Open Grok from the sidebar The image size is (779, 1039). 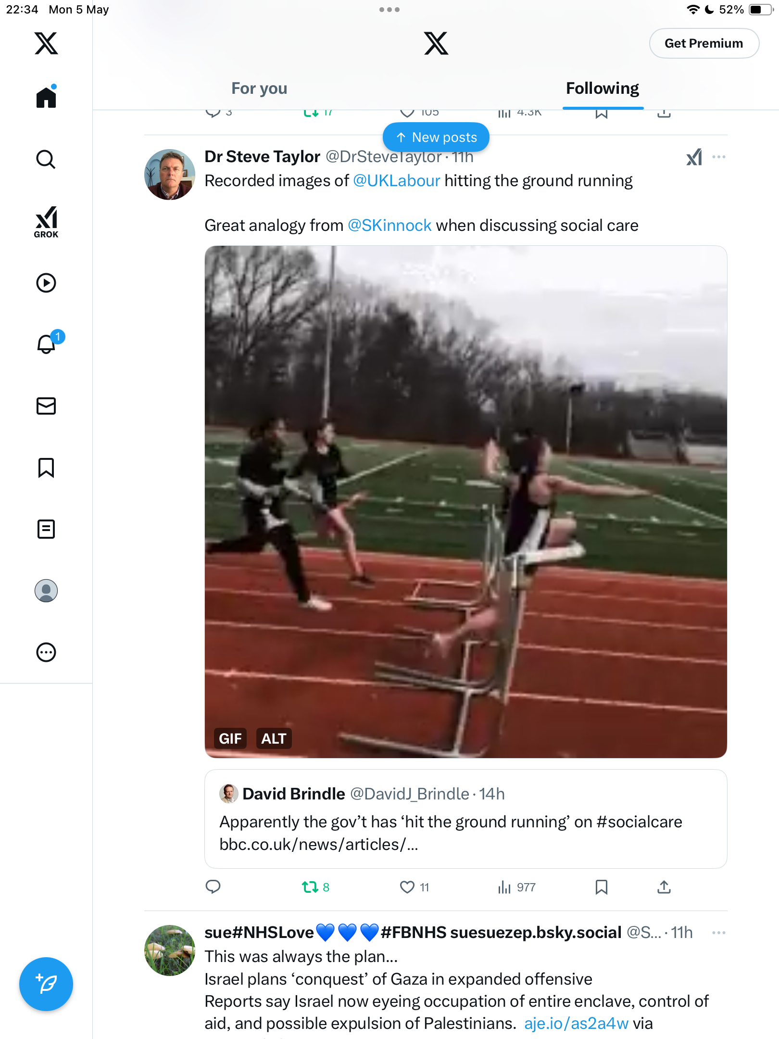click(46, 222)
